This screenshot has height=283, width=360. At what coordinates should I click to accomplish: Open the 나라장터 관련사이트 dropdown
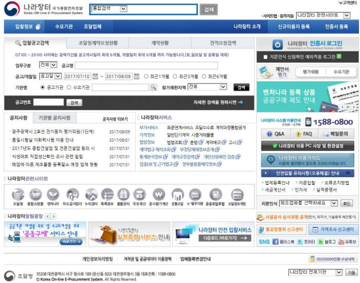click(323, 15)
